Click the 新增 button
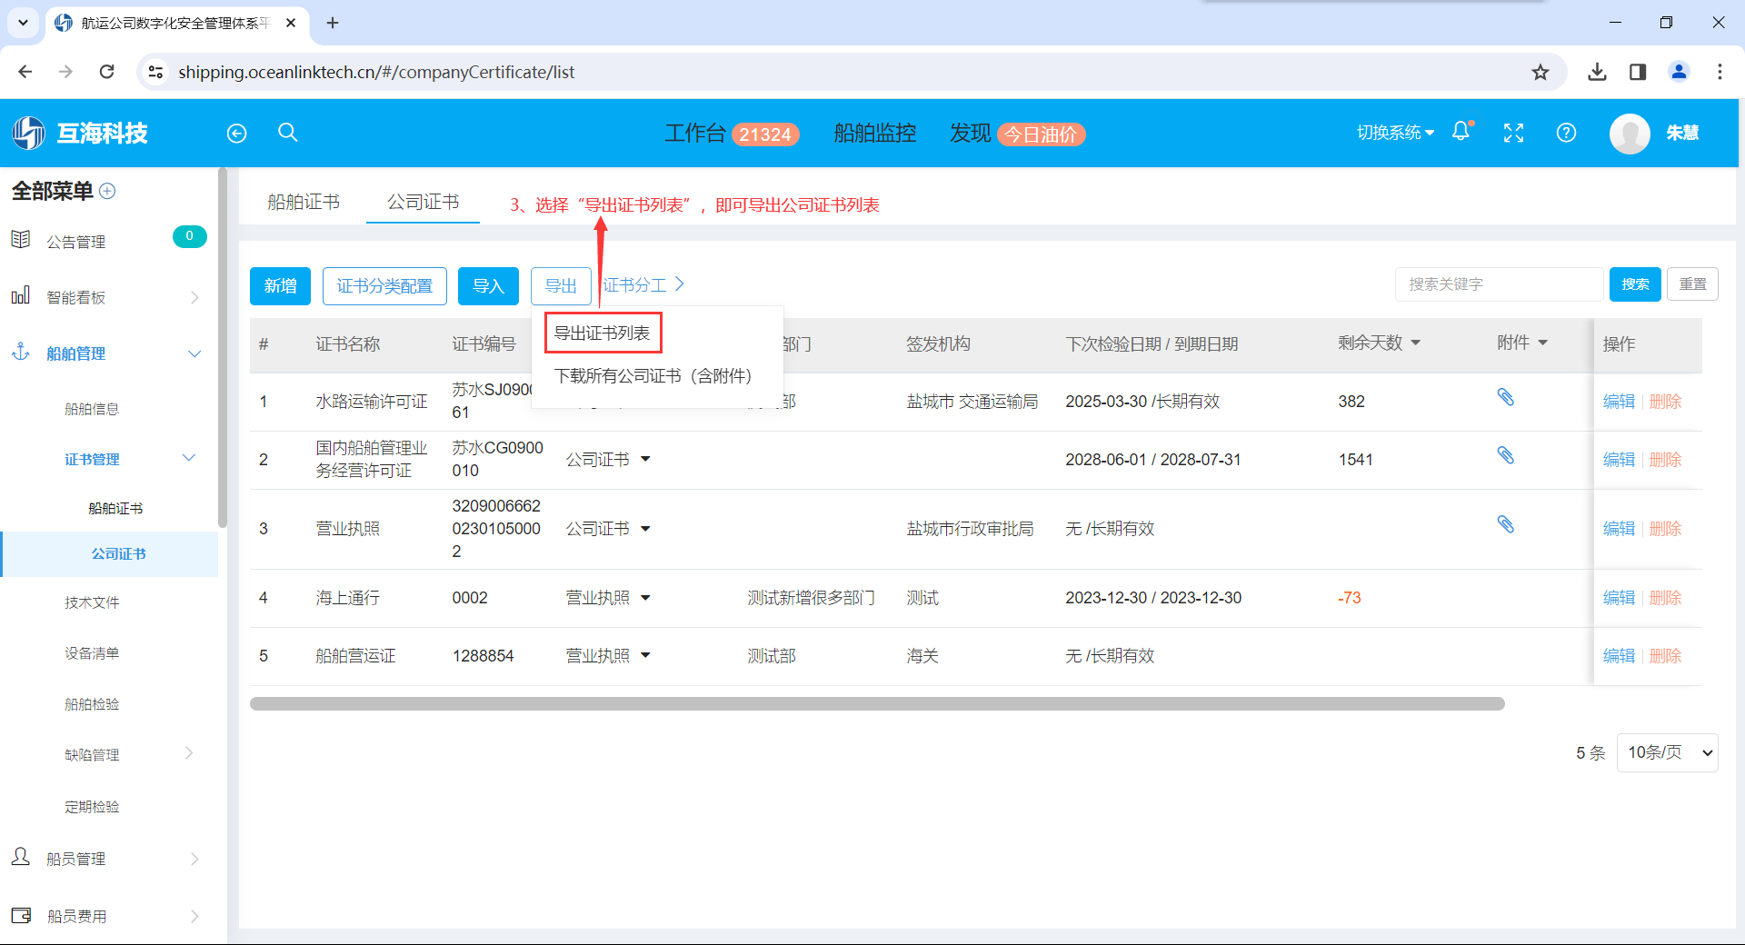 (x=280, y=286)
